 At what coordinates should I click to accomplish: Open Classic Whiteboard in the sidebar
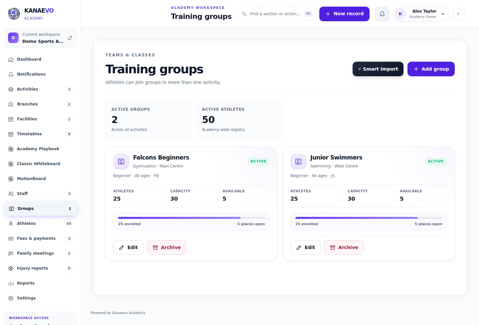41,164
